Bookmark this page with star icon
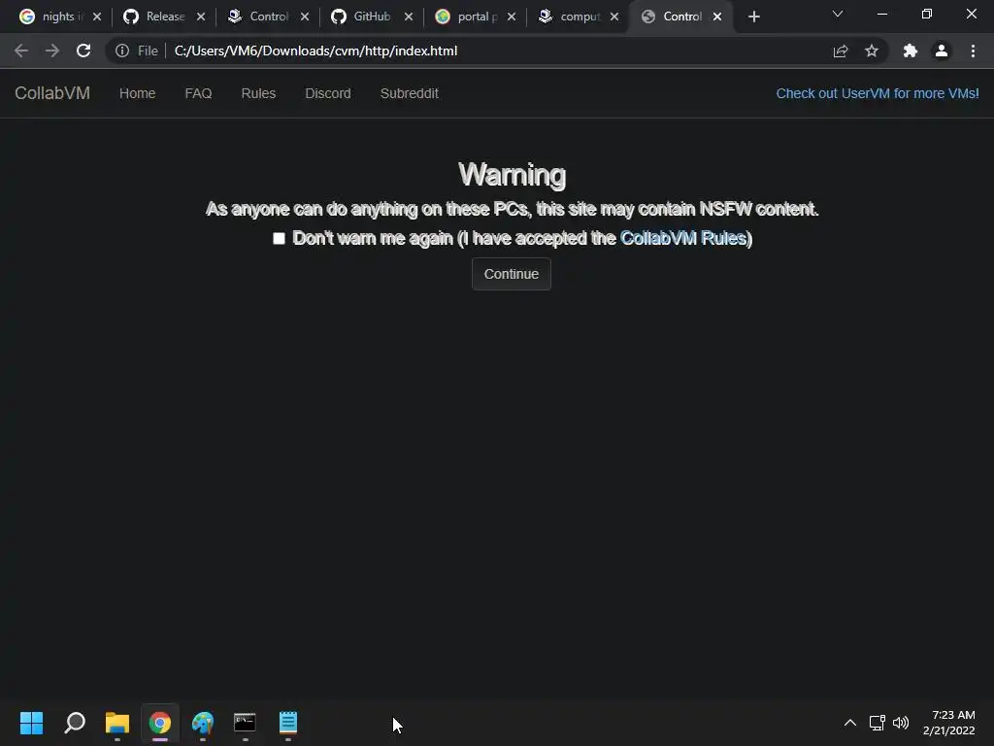Image resolution: width=994 pixels, height=746 pixels. coord(872,51)
